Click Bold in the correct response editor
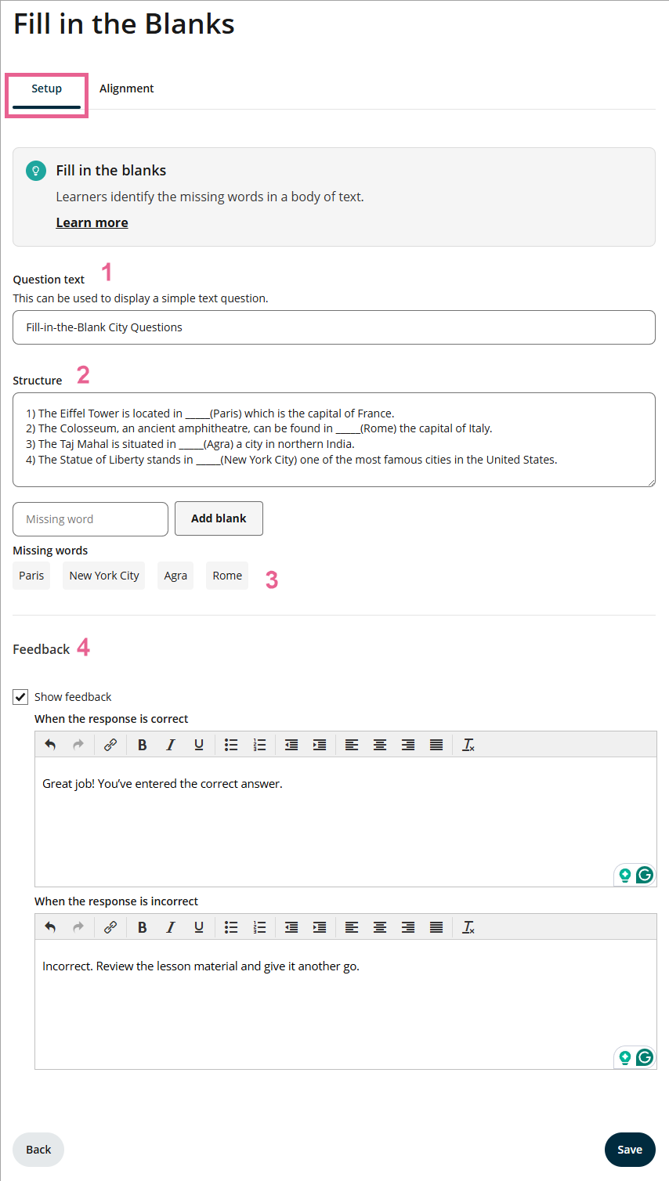The width and height of the screenshot is (669, 1181). pyautogui.click(x=143, y=745)
